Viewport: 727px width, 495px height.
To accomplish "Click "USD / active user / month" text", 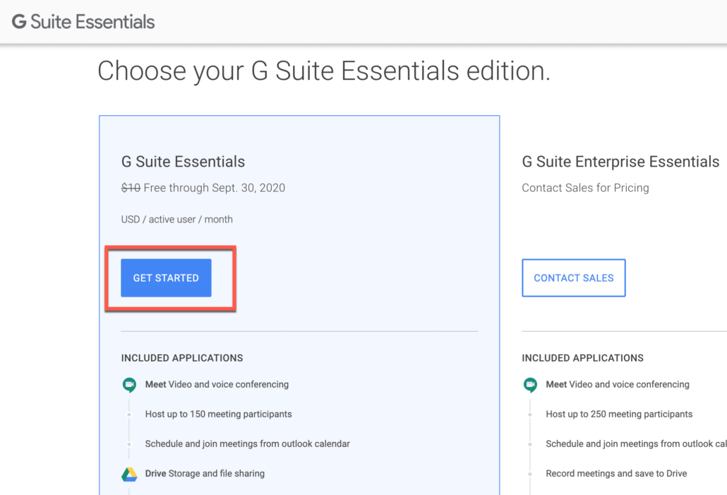I will [176, 220].
